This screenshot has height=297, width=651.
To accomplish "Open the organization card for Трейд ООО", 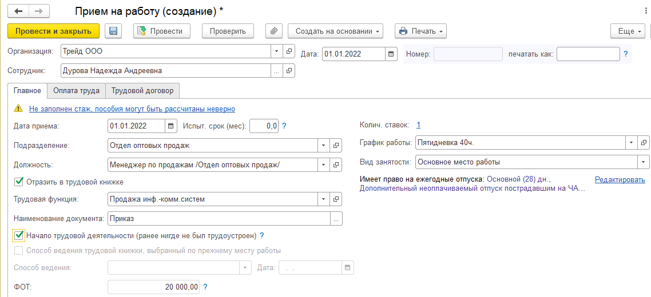I will [289, 51].
